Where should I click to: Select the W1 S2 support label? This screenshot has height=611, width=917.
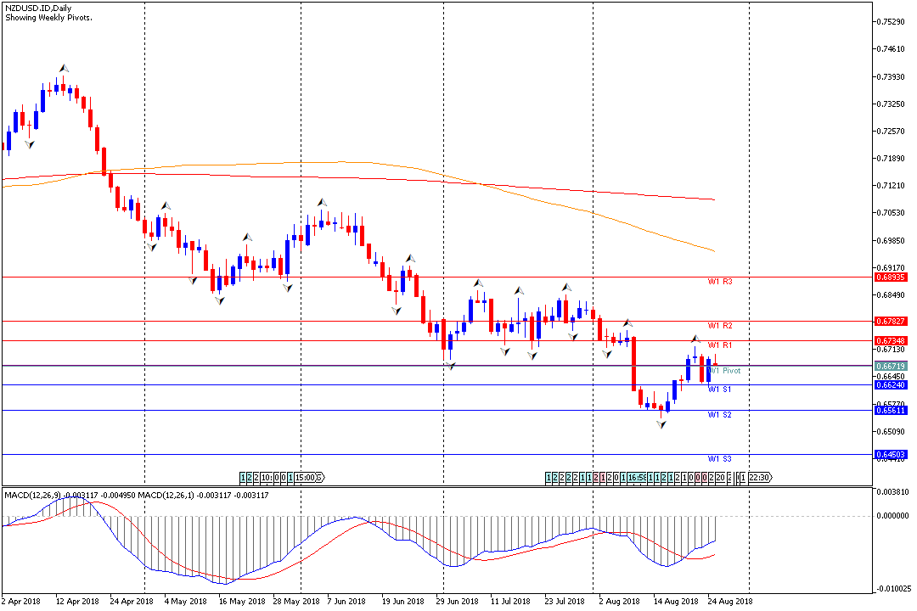[719, 415]
